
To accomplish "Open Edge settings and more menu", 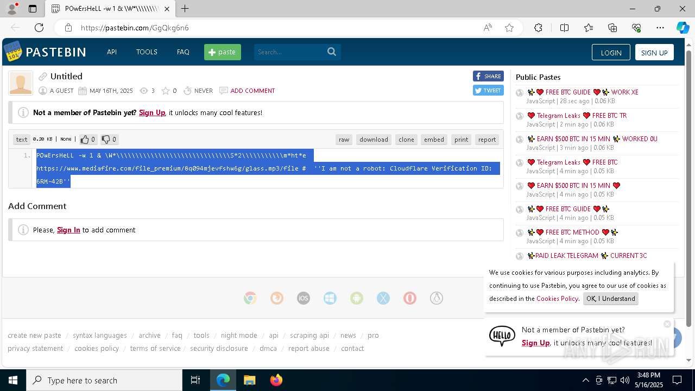I will tap(660, 28).
